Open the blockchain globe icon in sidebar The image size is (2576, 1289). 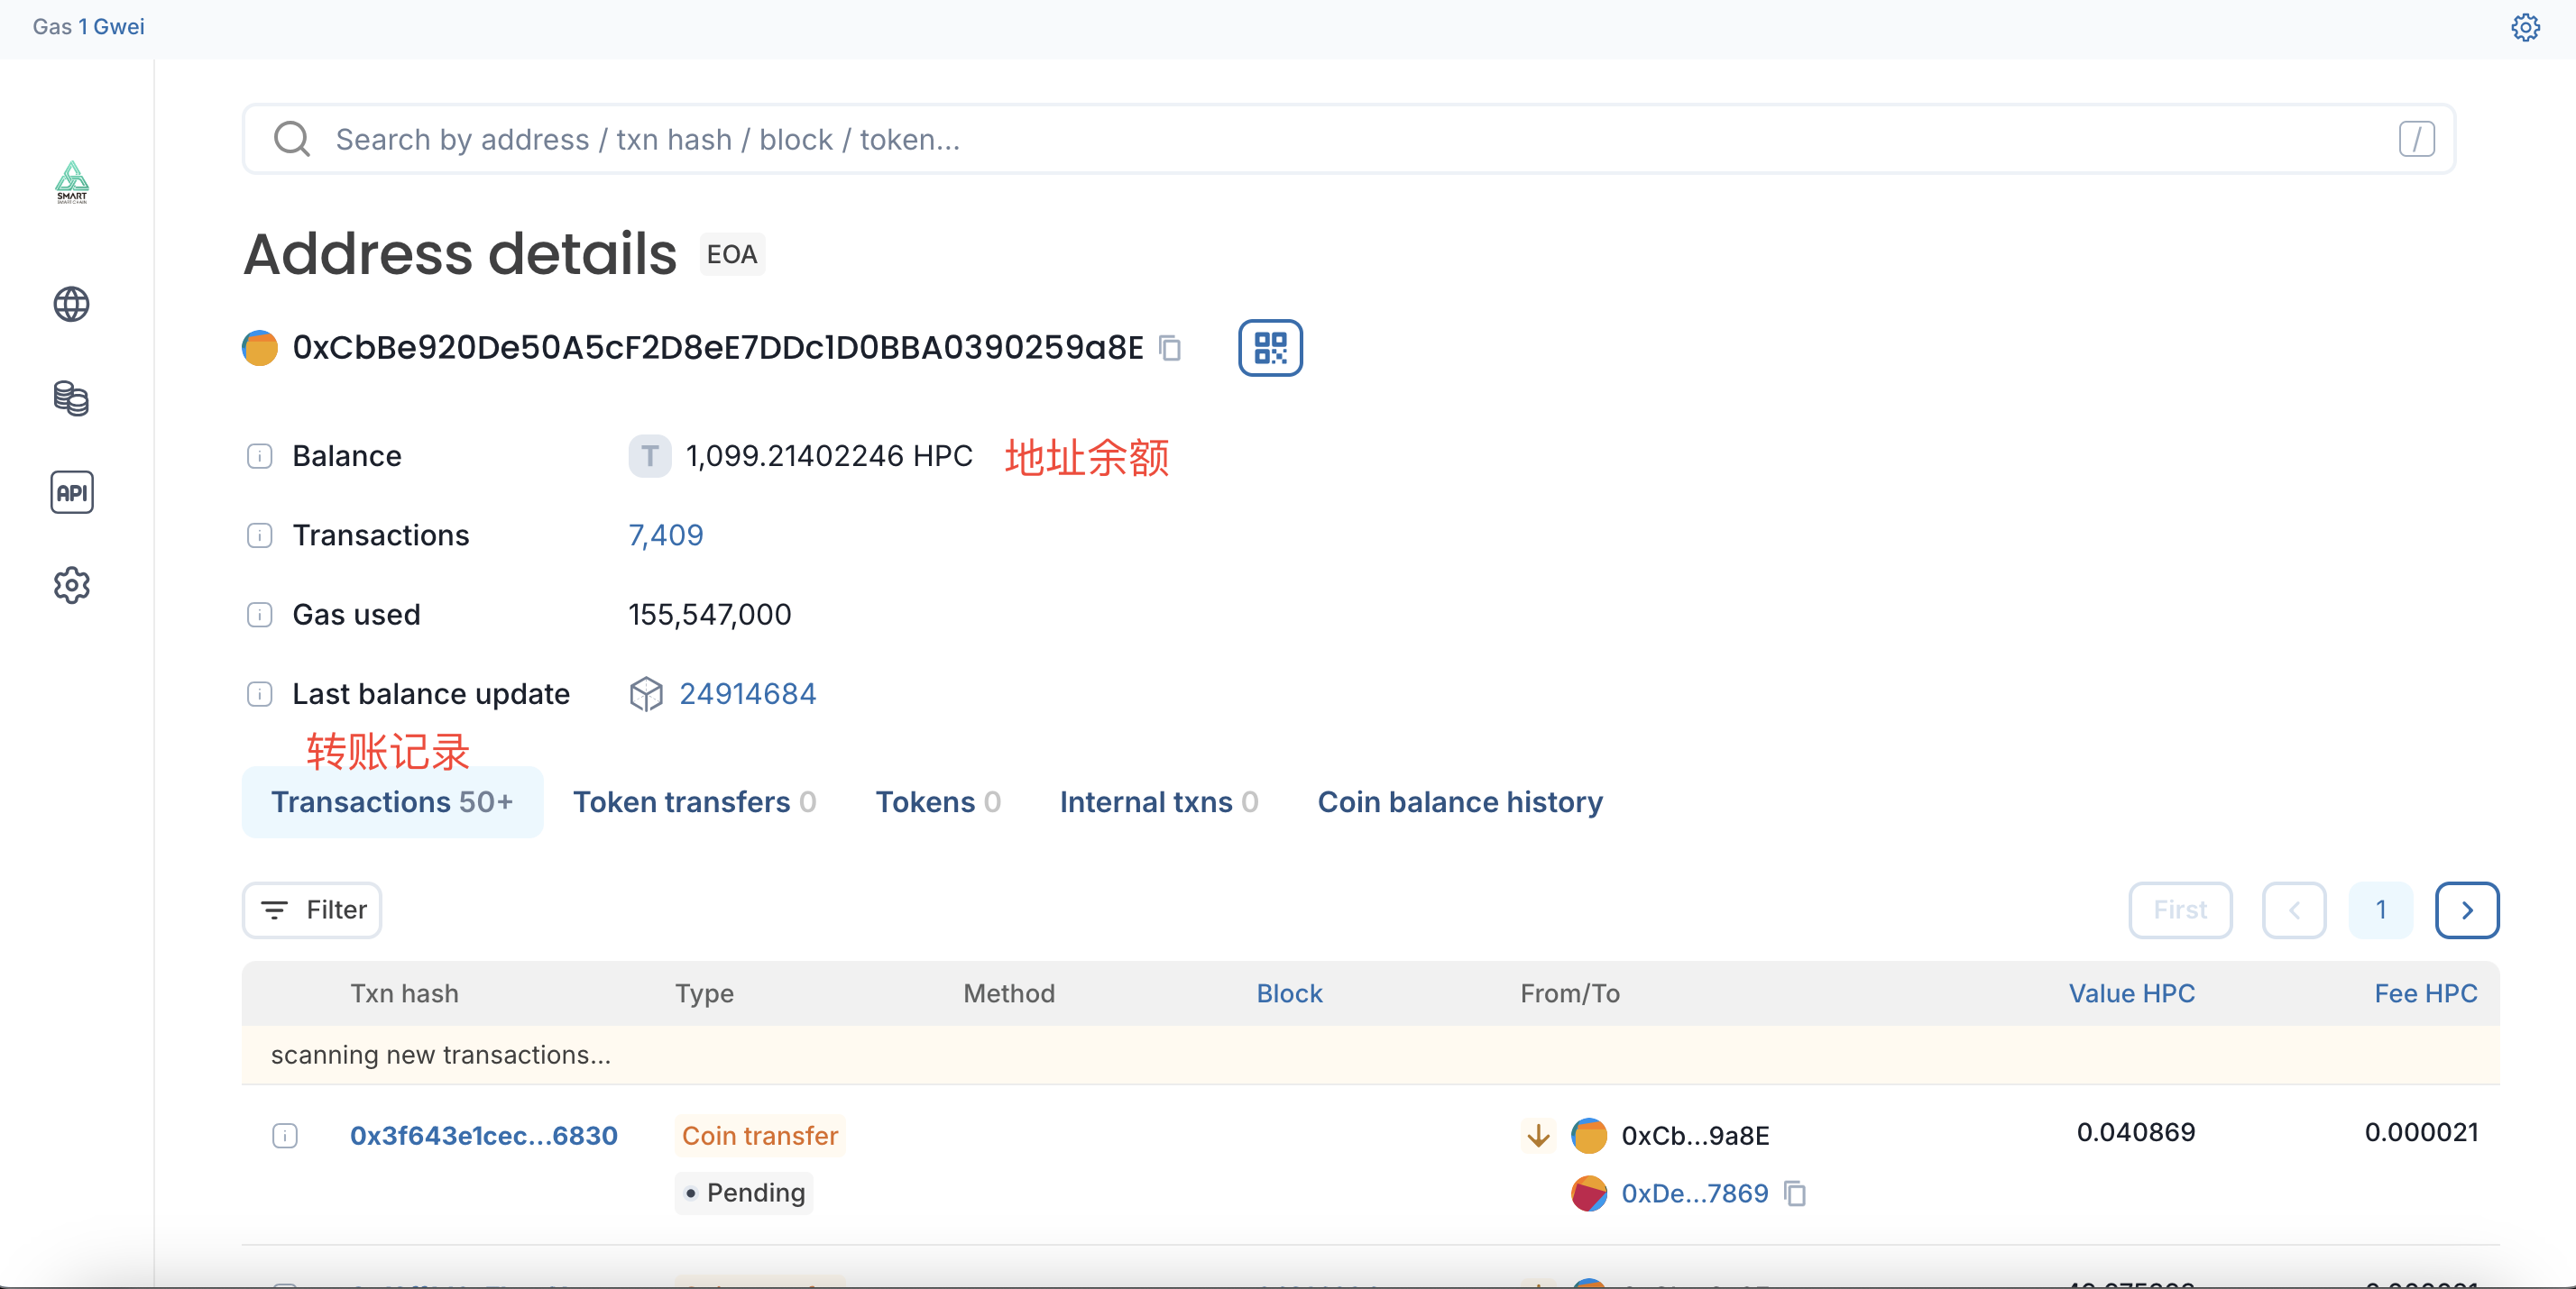coord(71,304)
